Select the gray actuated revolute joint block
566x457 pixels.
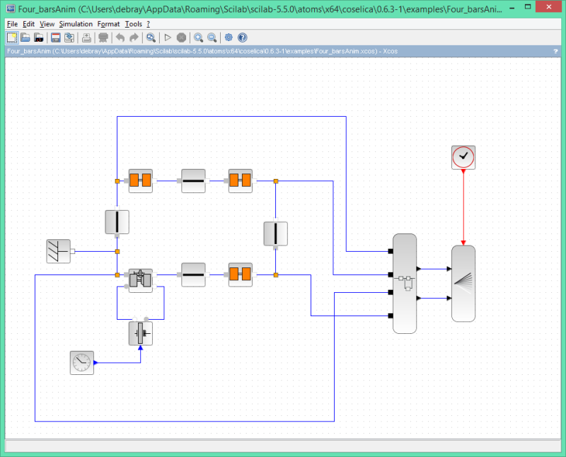[x=140, y=280]
